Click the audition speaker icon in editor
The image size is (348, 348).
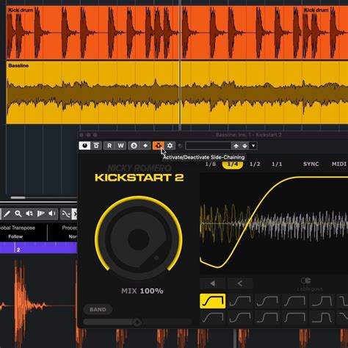(52, 214)
